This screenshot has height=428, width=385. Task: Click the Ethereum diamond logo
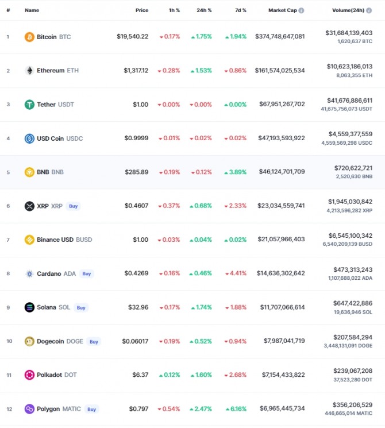coord(29,71)
